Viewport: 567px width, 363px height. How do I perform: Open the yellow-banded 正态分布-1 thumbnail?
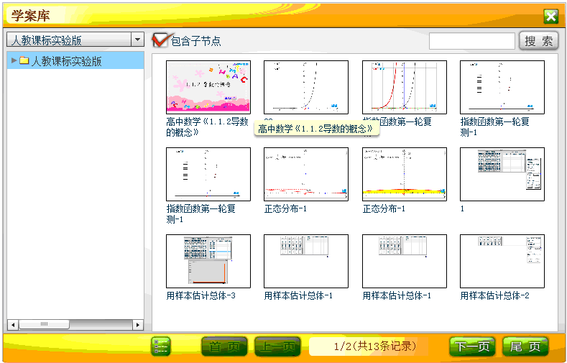[x=404, y=174]
